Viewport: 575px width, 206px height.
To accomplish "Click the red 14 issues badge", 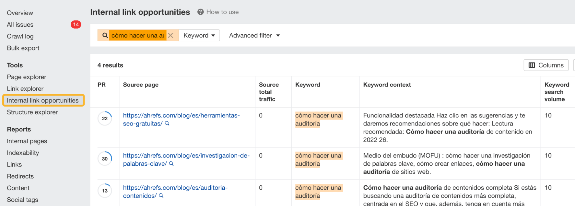I will click(x=76, y=25).
